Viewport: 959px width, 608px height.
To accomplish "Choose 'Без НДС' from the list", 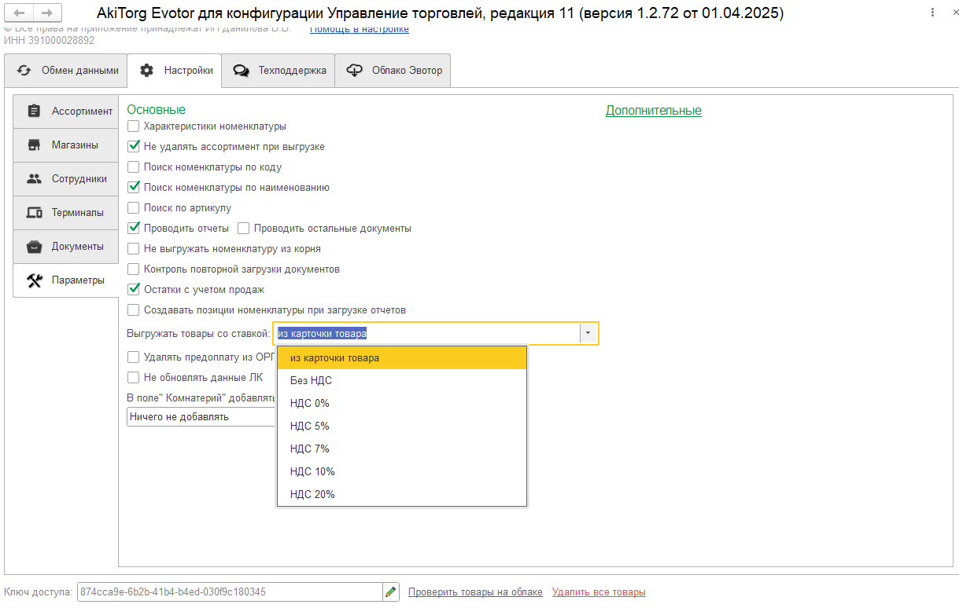I will 402,381.
